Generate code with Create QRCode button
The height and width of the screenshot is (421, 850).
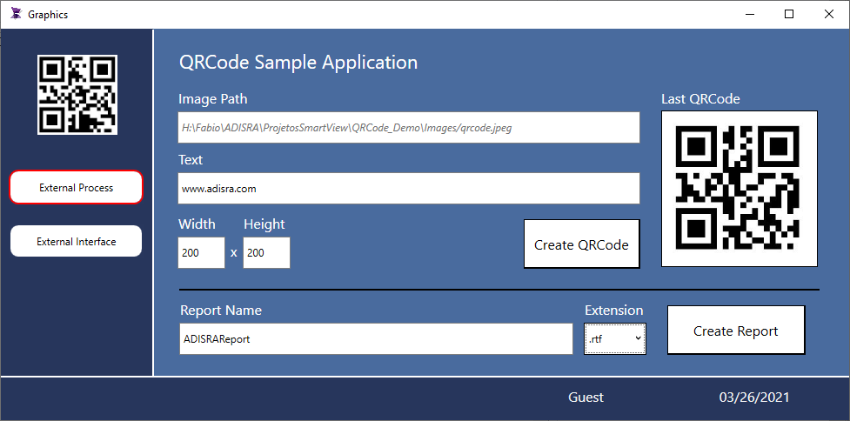point(582,244)
